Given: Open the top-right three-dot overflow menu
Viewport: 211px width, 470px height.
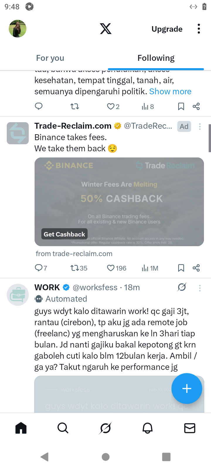Looking at the screenshot, I should [199, 29].
